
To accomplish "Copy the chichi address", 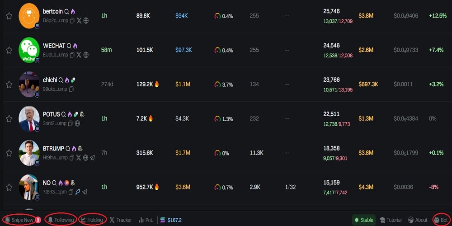I will pyautogui.click(x=71, y=89).
